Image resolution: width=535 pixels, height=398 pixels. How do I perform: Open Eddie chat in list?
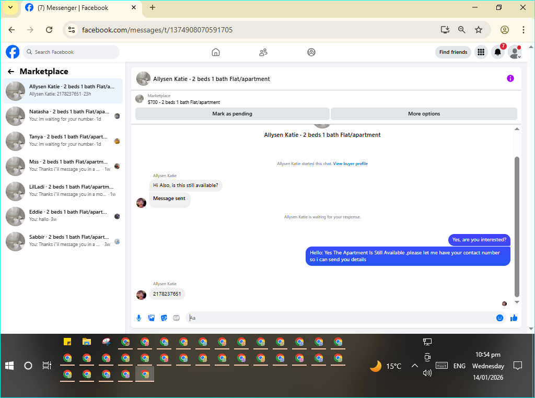tap(63, 216)
